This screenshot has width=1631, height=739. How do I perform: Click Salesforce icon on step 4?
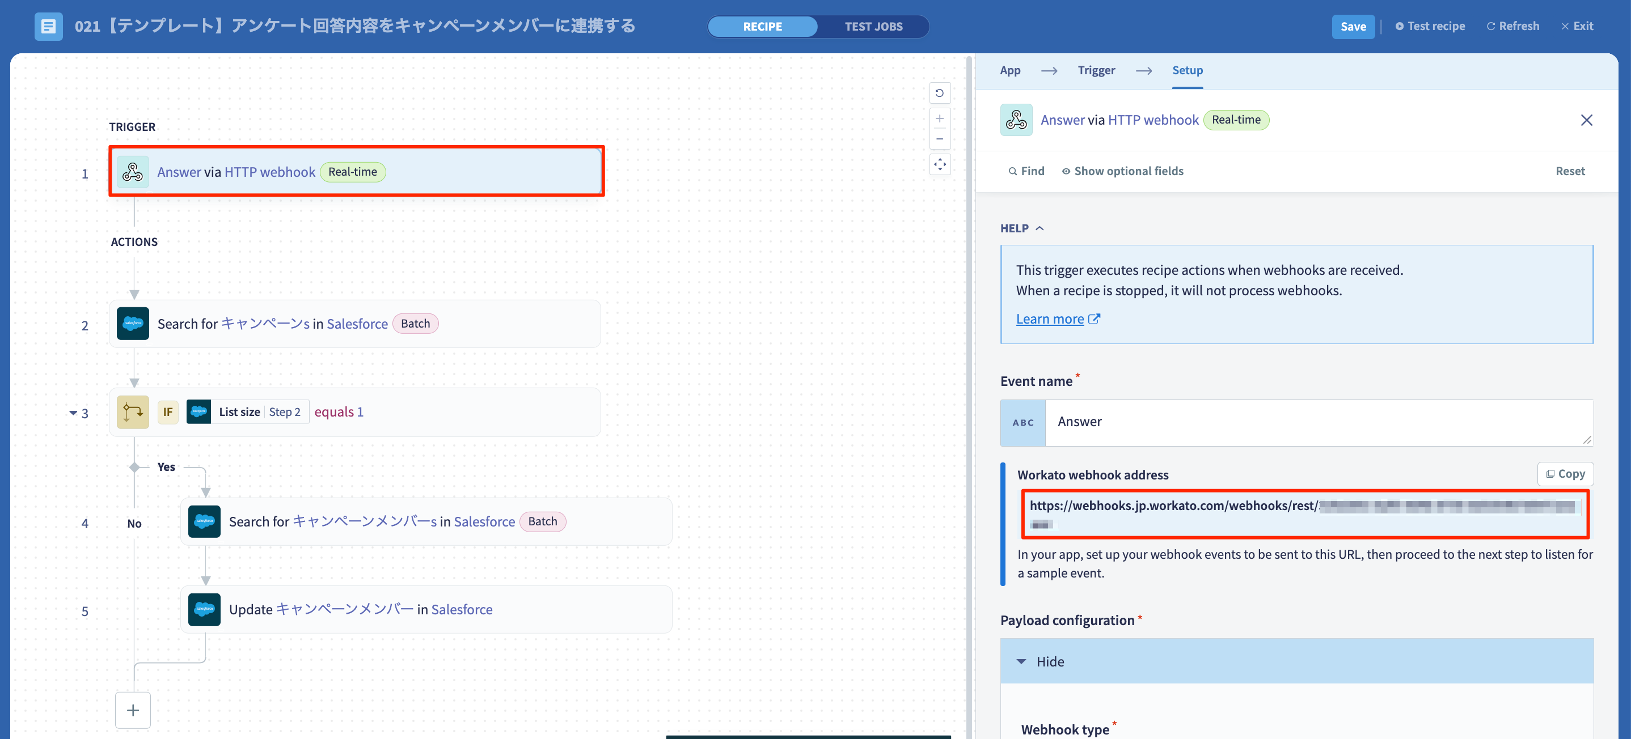tap(205, 521)
